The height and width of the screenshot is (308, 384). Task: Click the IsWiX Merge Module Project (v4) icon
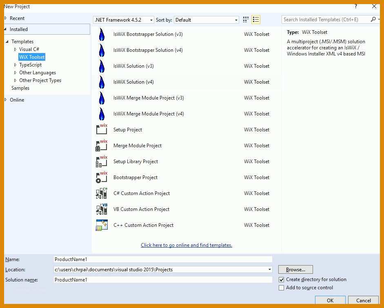(102, 114)
